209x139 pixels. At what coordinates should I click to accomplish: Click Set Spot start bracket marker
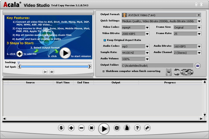[20, 66]
